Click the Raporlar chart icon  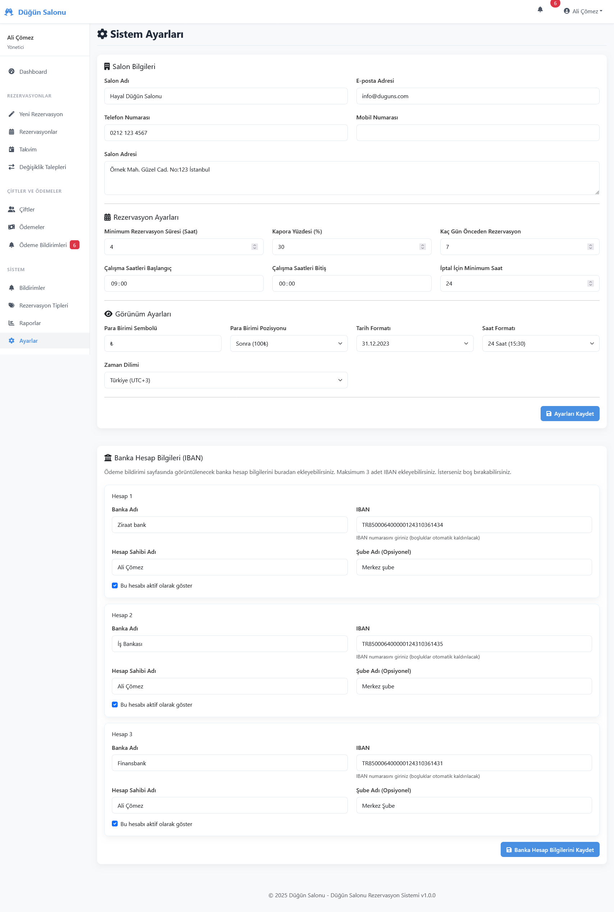point(12,323)
